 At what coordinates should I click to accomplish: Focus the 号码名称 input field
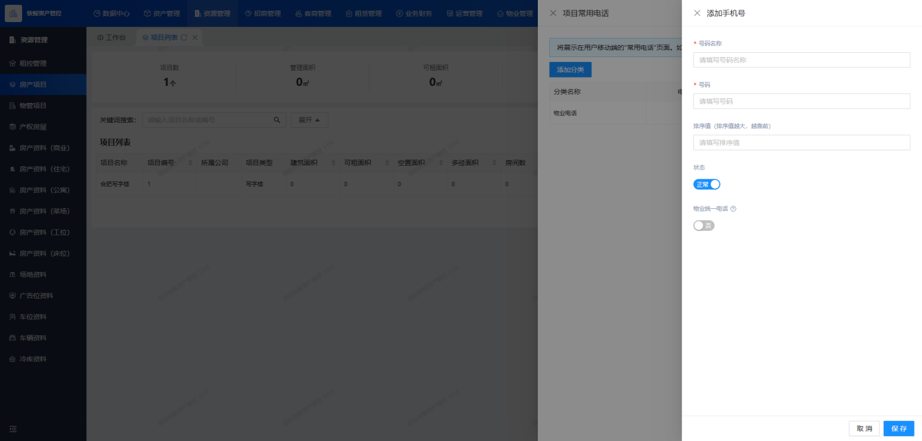[x=802, y=60]
